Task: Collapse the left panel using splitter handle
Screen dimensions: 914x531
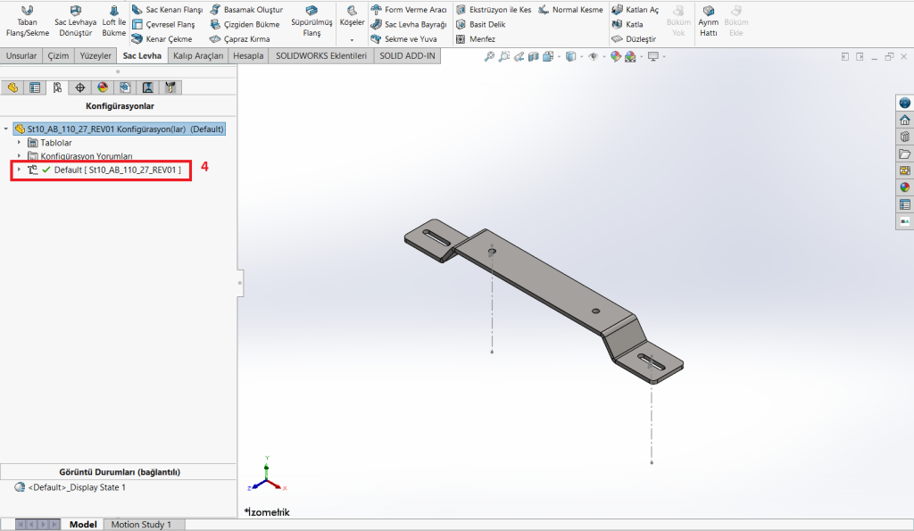Action: click(x=239, y=282)
